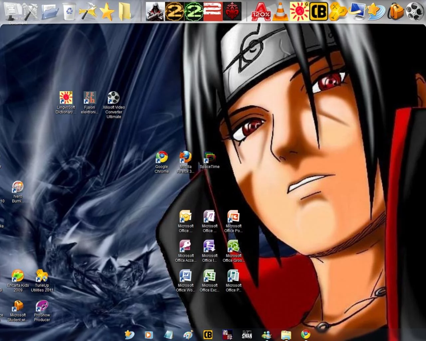Launch the red emblem on black icon
The width and height of the screenshot is (426, 341).
coord(232,11)
